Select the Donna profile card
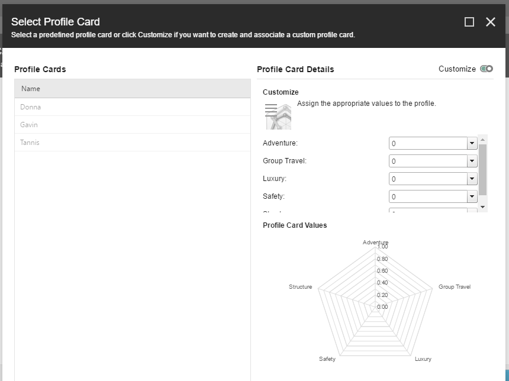 (x=133, y=107)
